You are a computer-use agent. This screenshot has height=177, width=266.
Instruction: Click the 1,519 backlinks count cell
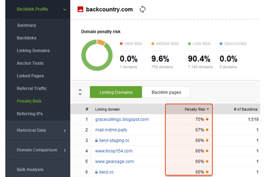point(253,119)
